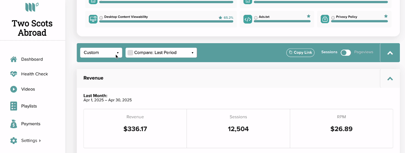Toggle Sessions/Pageviews switch
The width and height of the screenshot is (405, 153).
[x=346, y=53]
